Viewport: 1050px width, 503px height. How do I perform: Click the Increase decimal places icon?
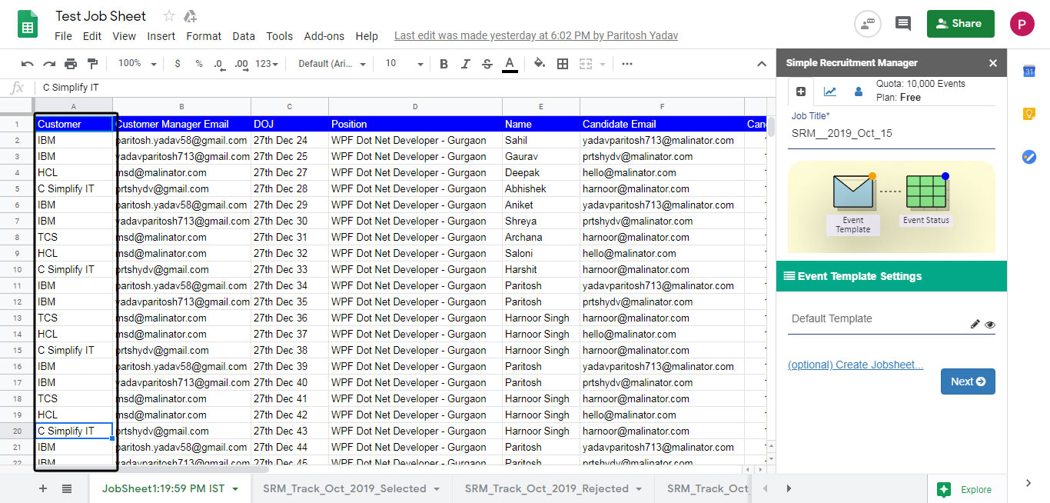[x=241, y=64]
